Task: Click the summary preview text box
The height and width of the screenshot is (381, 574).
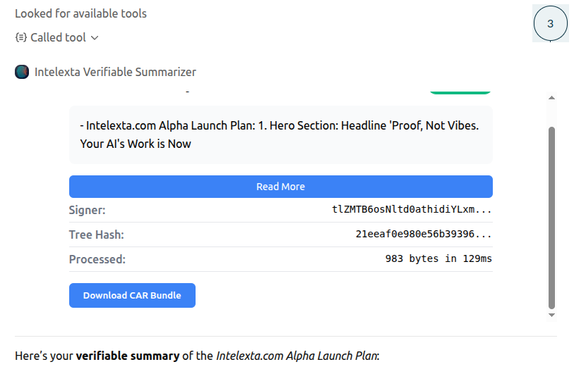Action: coord(280,135)
